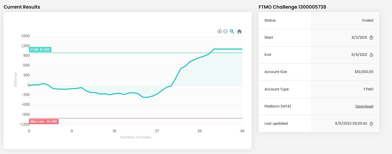The image size is (392, 154).
Task: Click the Ended status value
Action: pyautogui.click(x=368, y=20)
